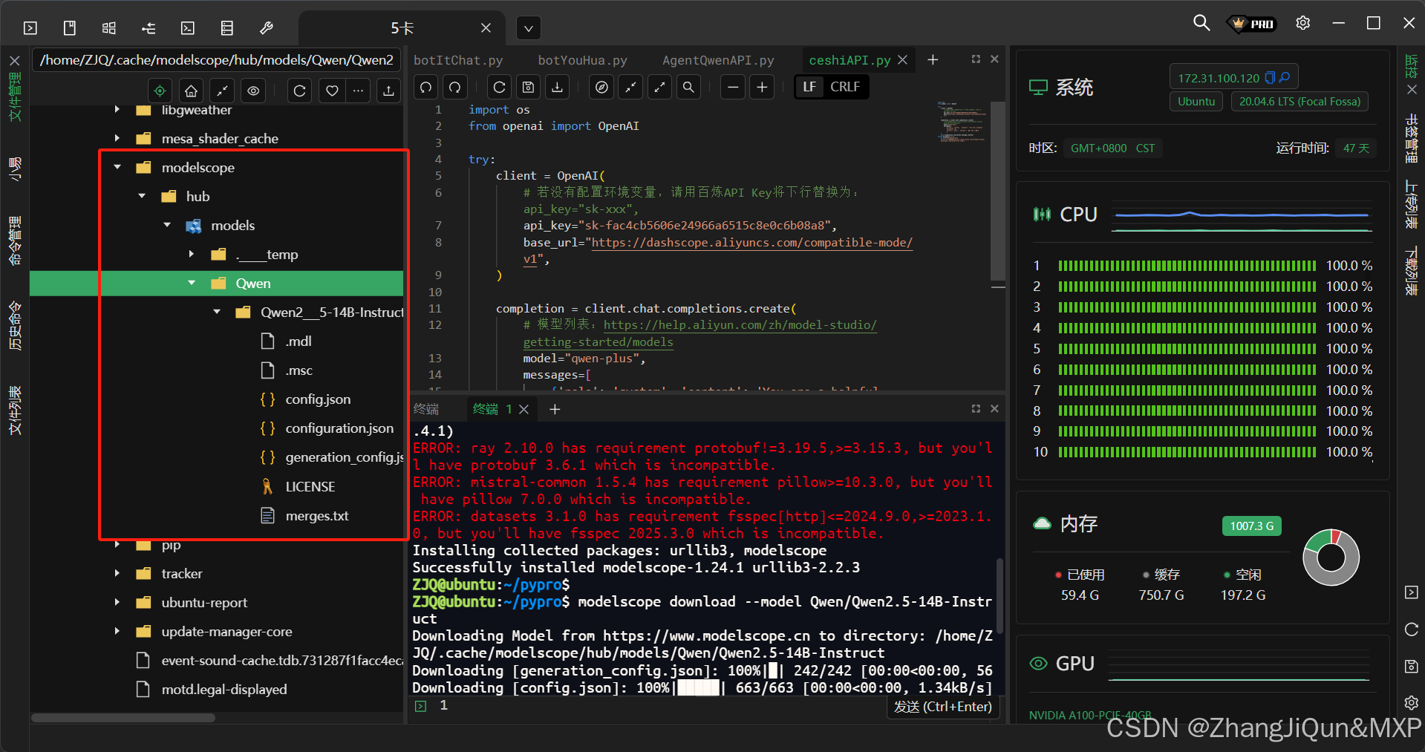
Task: Open the server list icon in top toolbar
Action: coord(227,28)
